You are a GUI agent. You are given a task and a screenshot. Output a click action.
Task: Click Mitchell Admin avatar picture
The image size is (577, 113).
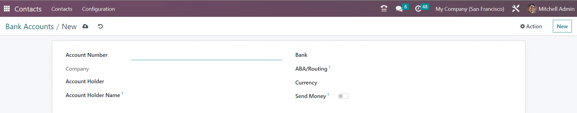532,9
